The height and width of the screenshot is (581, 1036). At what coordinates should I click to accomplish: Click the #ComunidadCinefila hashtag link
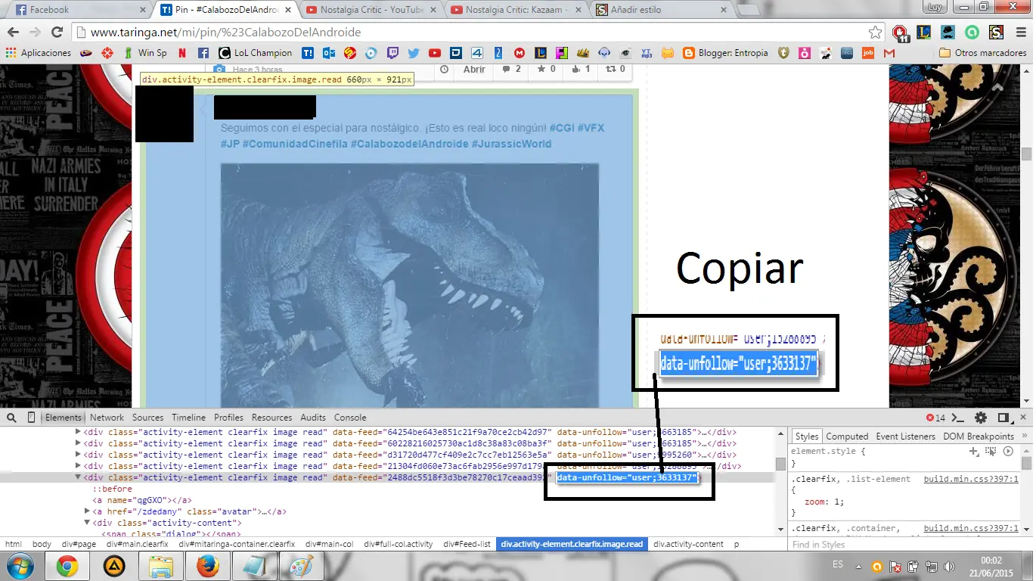click(x=293, y=143)
